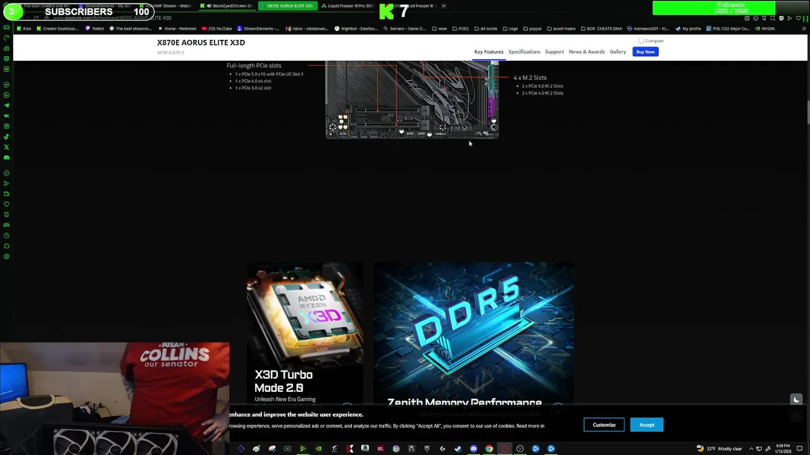Screen dimensions: 810x455
Task: Open the Kick bookmark
Action: (24, 28)
